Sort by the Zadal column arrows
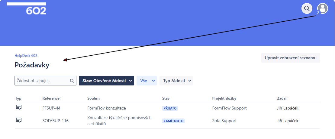 (x=288, y=98)
